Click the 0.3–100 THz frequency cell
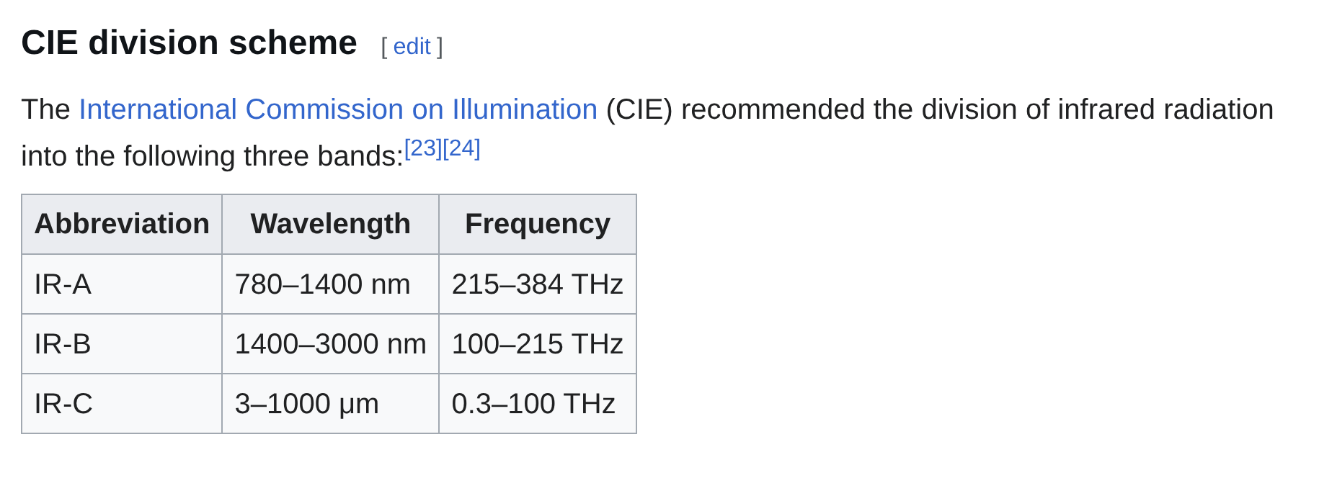 pyautogui.click(x=533, y=404)
